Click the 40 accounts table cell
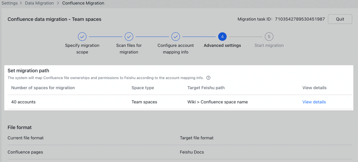Viewport: 358px width, 162px height. pos(23,102)
